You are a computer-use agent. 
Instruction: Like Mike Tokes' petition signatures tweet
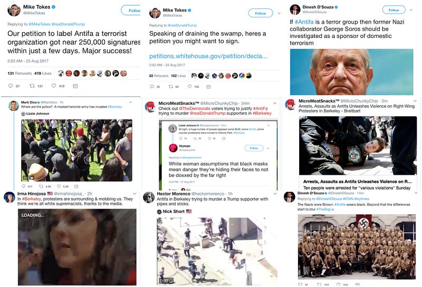point(54,86)
